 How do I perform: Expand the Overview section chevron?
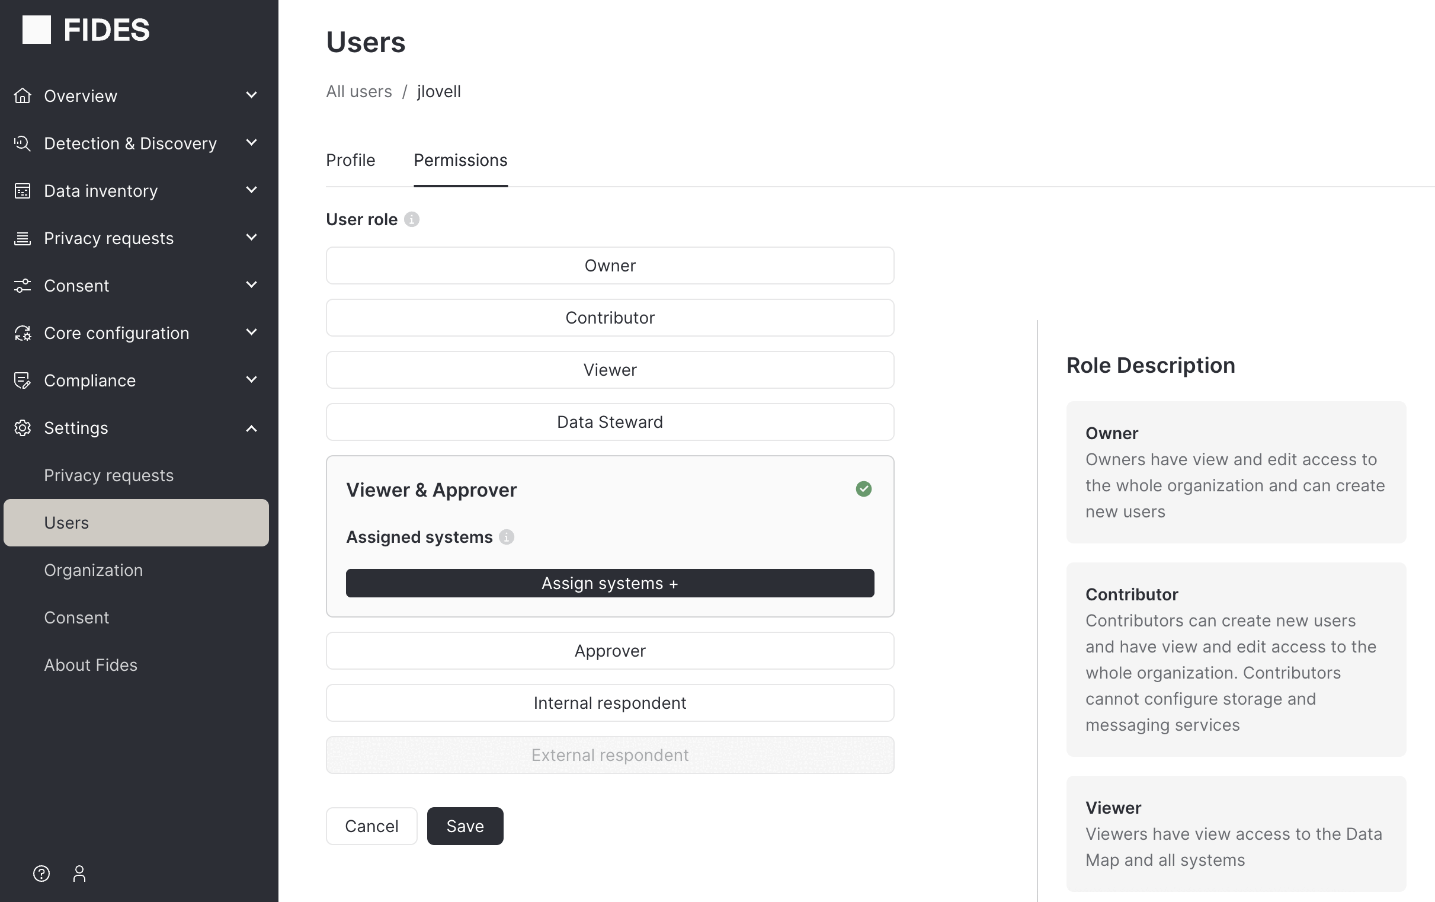[251, 95]
